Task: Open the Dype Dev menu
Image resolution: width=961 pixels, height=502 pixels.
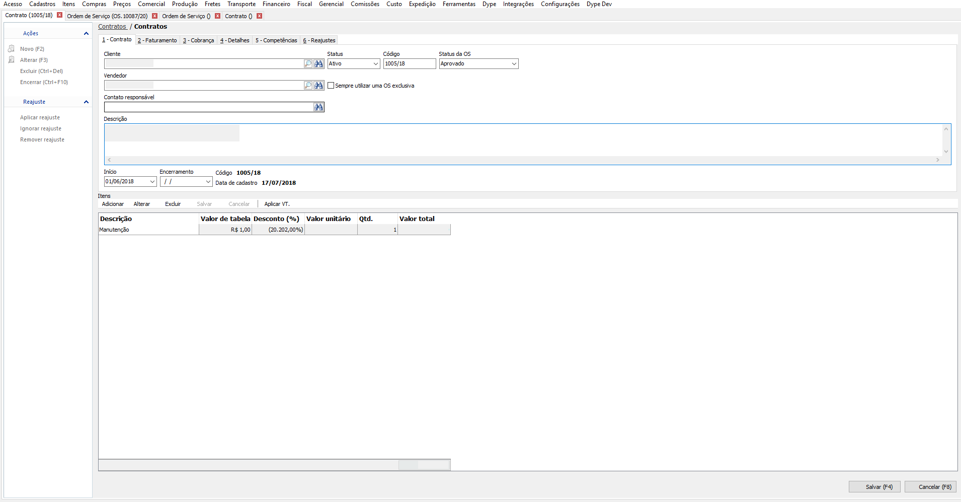Action: (599, 4)
